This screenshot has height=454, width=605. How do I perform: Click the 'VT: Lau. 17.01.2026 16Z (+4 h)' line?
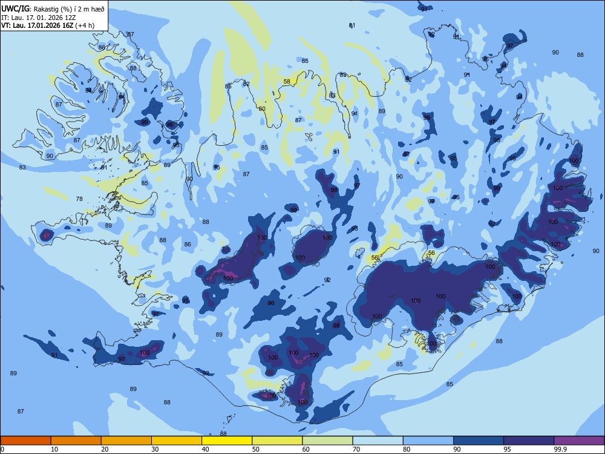pos(47,25)
